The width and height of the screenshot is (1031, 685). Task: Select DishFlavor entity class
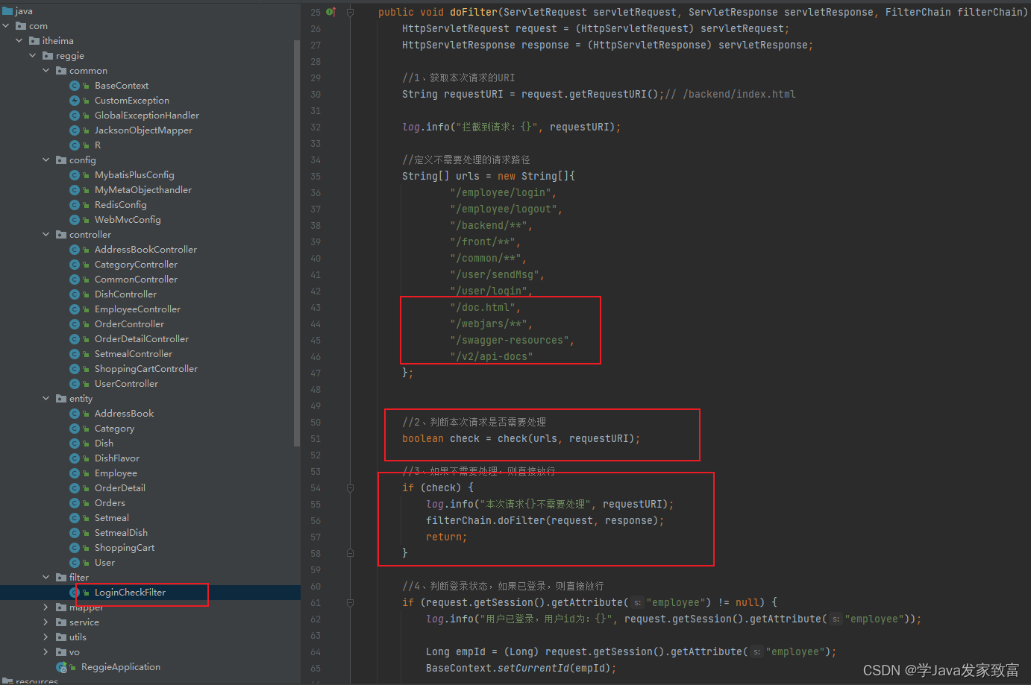[x=117, y=458]
